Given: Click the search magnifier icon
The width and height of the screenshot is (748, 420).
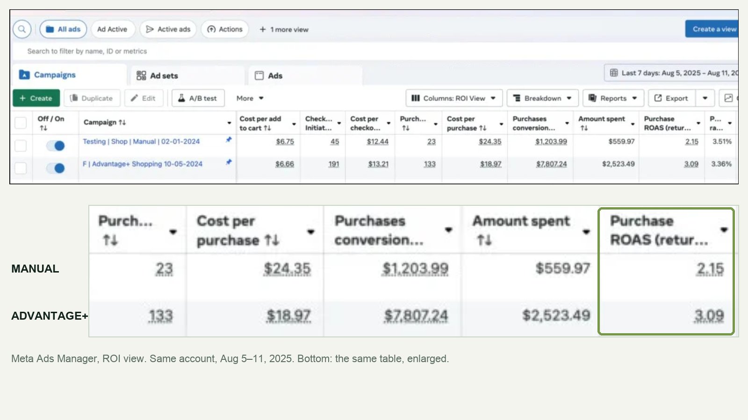Looking at the screenshot, I should [x=22, y=29].
